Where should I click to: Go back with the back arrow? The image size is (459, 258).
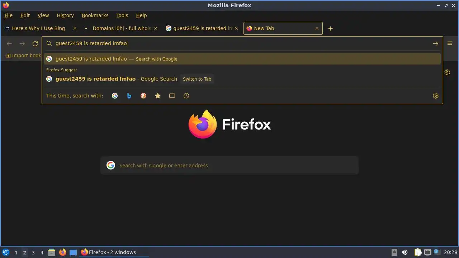point(9,43)
